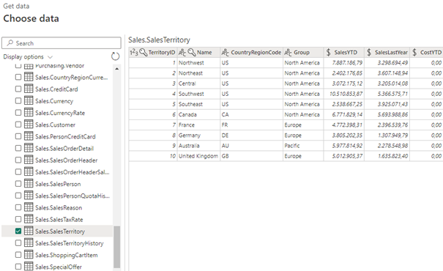The width and height of the screenshot is (443, 271).
Task: Click the table icon for Sales.PersonCreditCard
Action: 29,136
